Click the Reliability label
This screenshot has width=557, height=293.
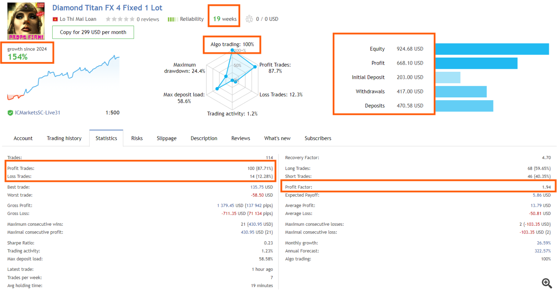click(x=192, y=19)
